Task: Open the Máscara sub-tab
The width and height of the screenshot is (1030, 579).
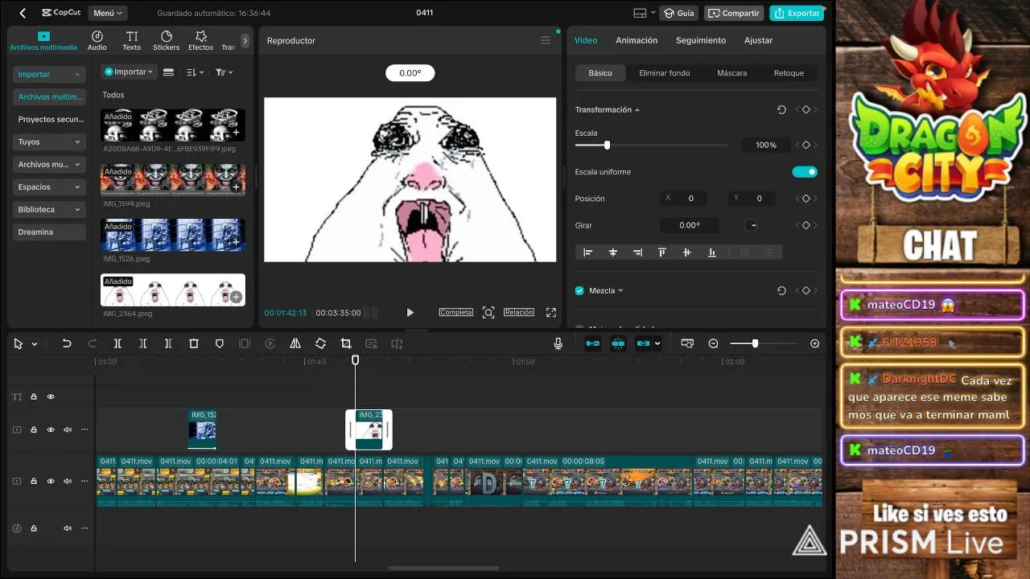Action: coord(732,72)
